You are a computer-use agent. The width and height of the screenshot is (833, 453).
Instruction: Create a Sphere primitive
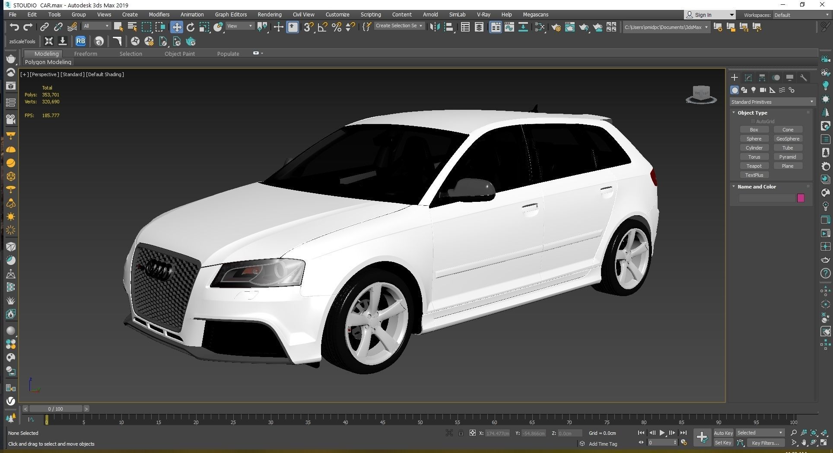[x=754, y=139]
